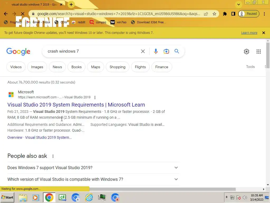Open Chrome three-dot menu
The image size is (270, 203).
[x=264, y=14]
